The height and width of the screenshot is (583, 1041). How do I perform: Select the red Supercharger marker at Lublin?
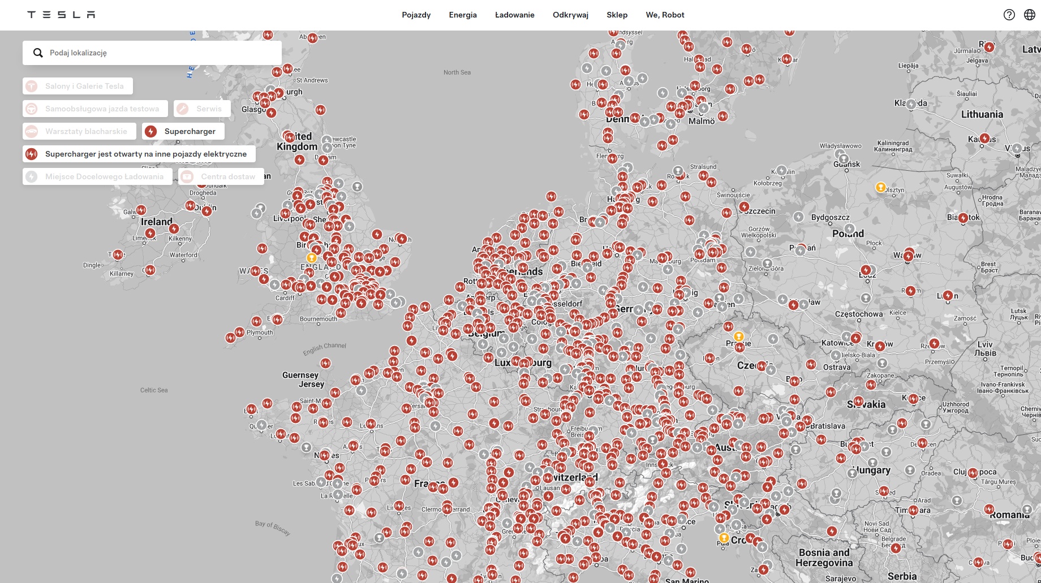pyautogui.click(x=948, y=295)
